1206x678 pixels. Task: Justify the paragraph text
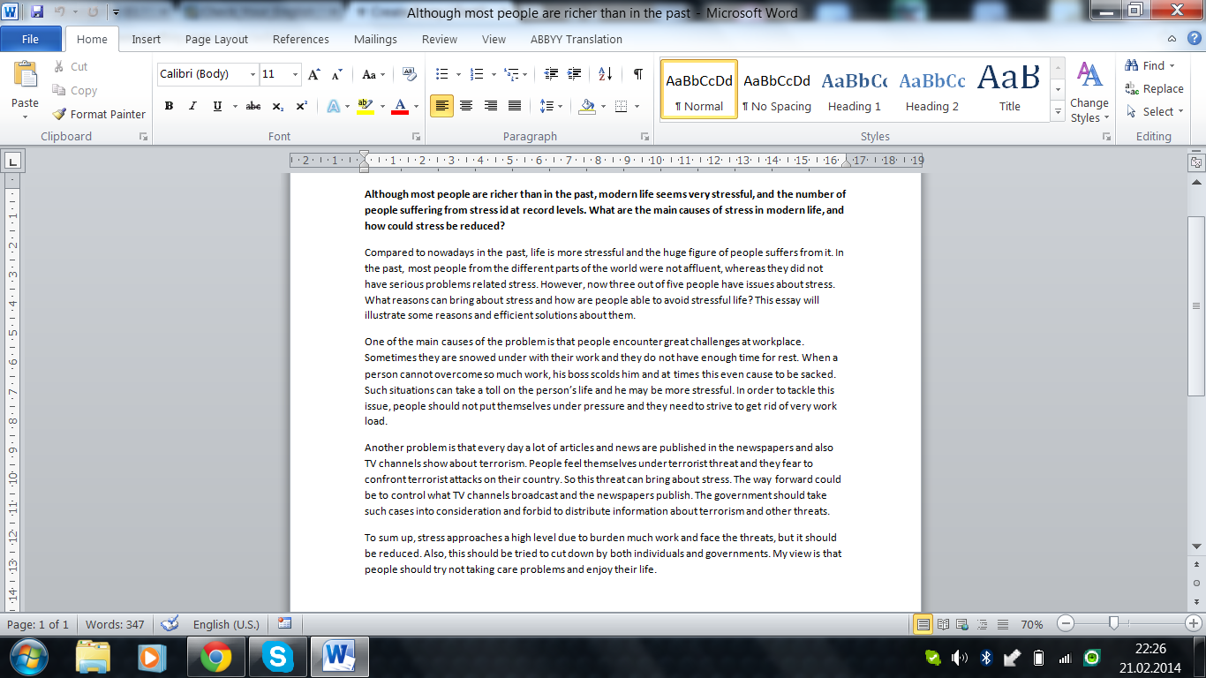click(514, 106)
